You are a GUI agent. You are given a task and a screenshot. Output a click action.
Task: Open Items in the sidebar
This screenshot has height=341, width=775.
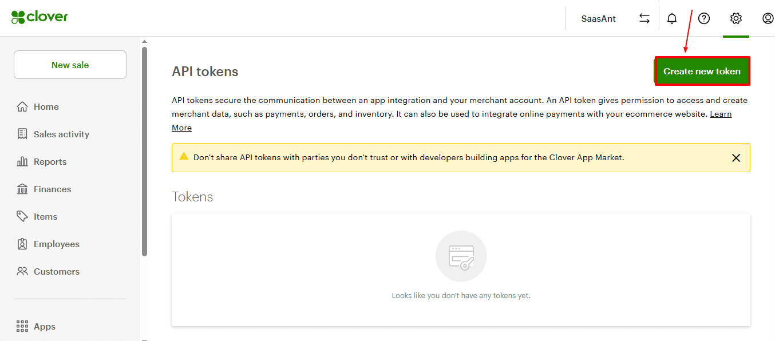45,217
